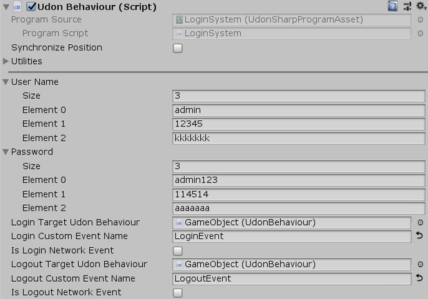The height and width of the screenshot is (299, 428).
Task: Collapse the User Name array
Action: (6, 81)
